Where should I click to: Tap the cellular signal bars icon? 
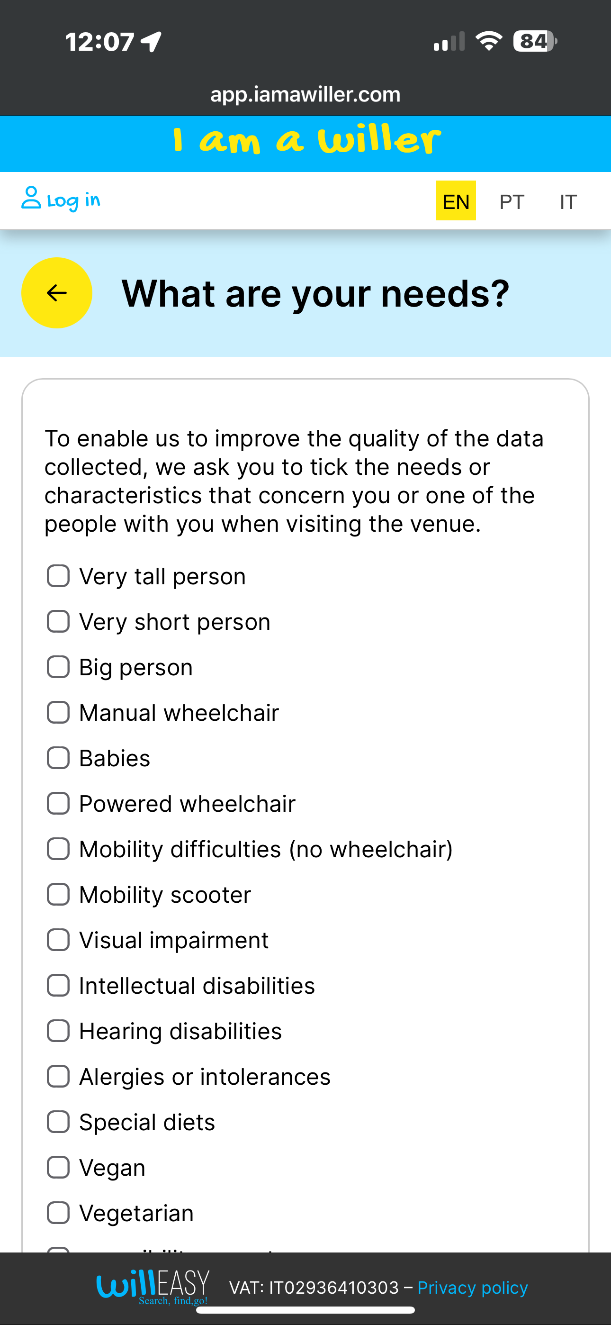click(x=449, y=41)
